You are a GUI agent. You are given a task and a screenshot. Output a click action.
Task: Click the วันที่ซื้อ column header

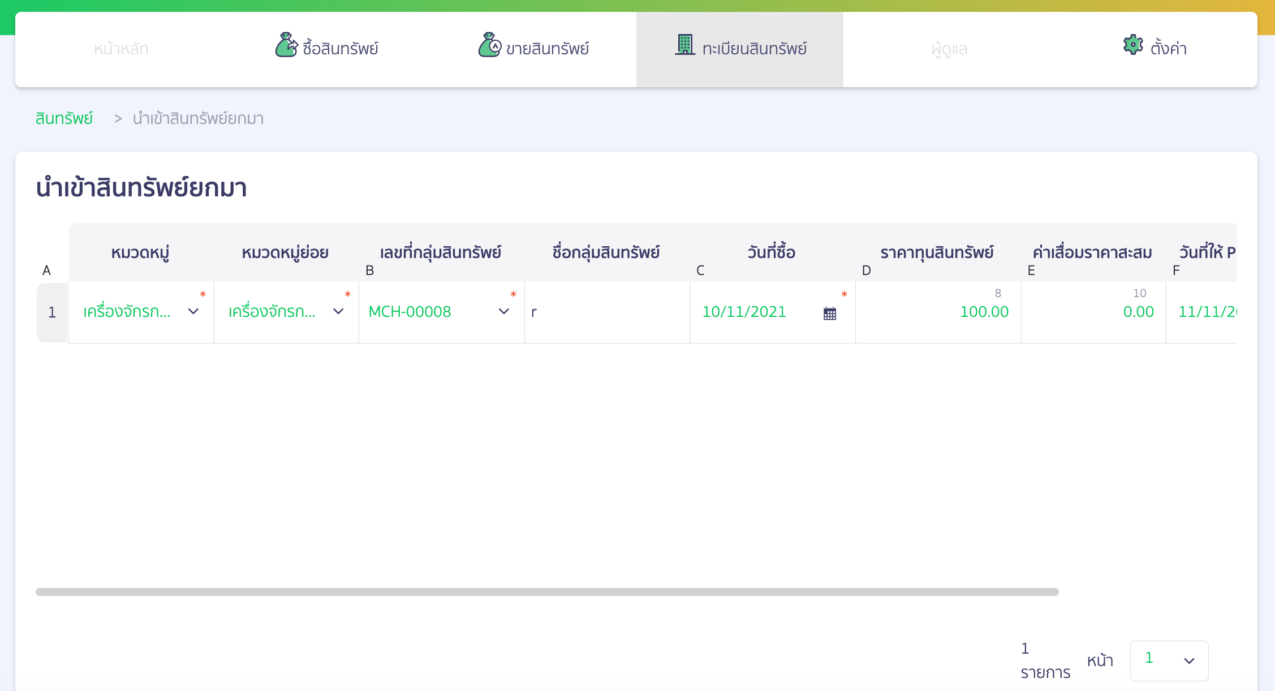[772, 252]
